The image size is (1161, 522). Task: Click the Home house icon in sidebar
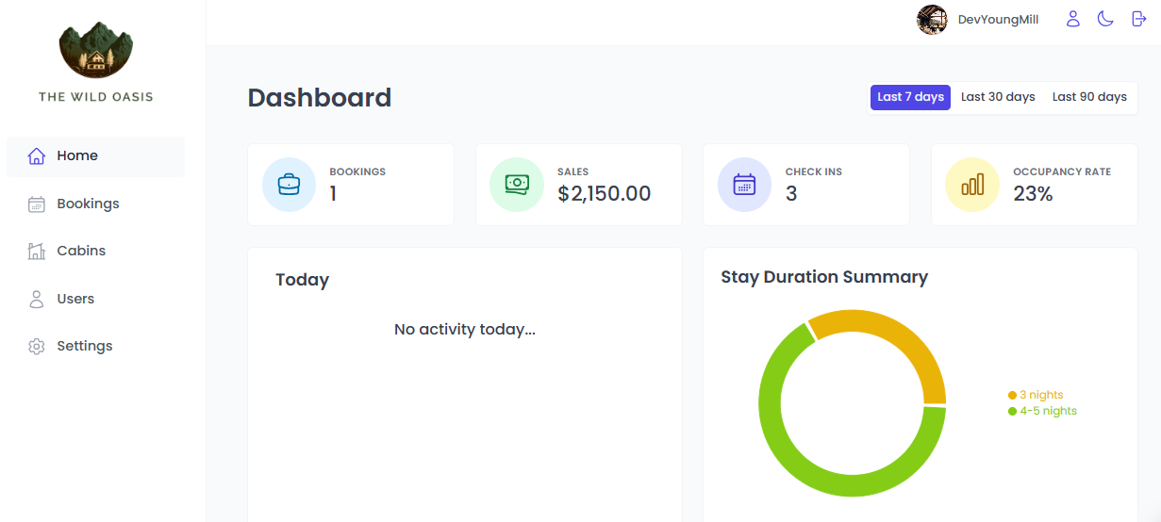(37, 156)
